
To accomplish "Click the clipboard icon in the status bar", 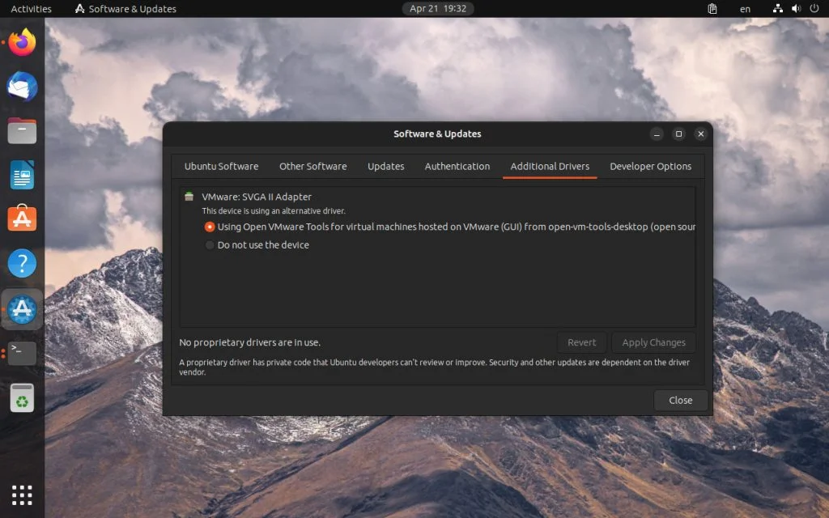I will click(x=712, y=8).
